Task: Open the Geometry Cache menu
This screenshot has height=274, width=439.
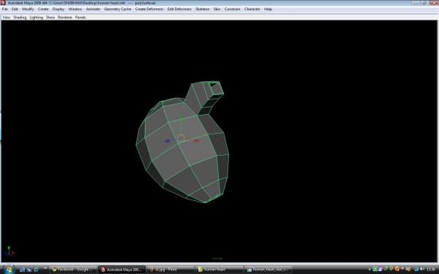Action: [x=118, y=9]
